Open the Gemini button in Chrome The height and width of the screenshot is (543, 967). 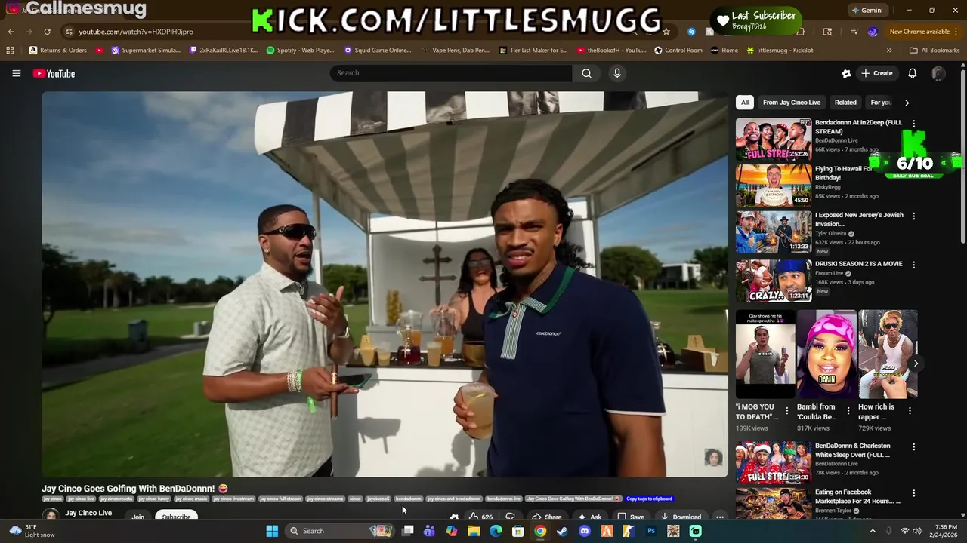point(867,11)
